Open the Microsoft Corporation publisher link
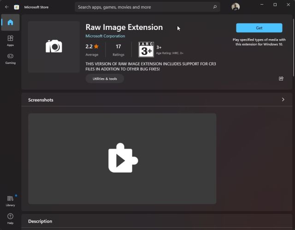 (x=105, y=36)
